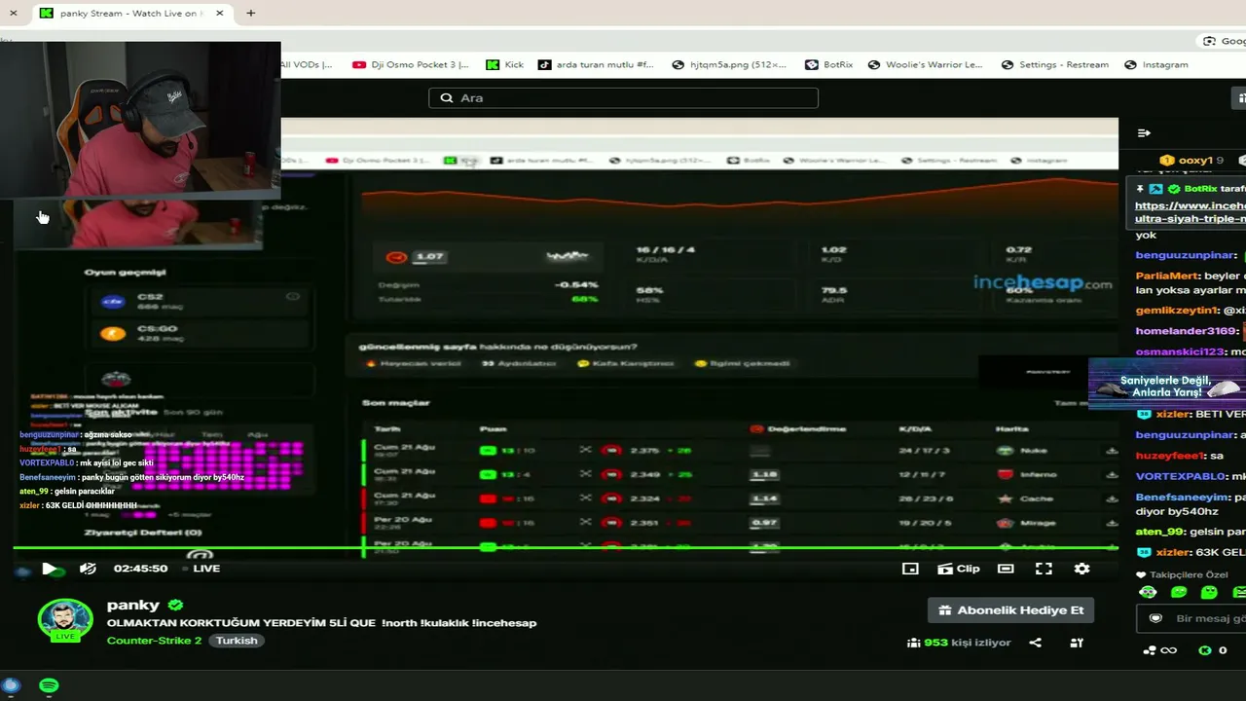The width and height of the screenshot is (1246, 701).
Task: Open Benefsaneeyim's chat username
Action: 1182,498
